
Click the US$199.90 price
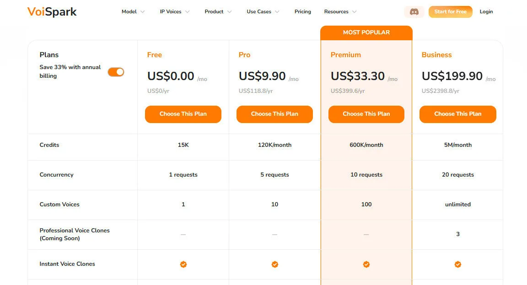pos(452,76)
